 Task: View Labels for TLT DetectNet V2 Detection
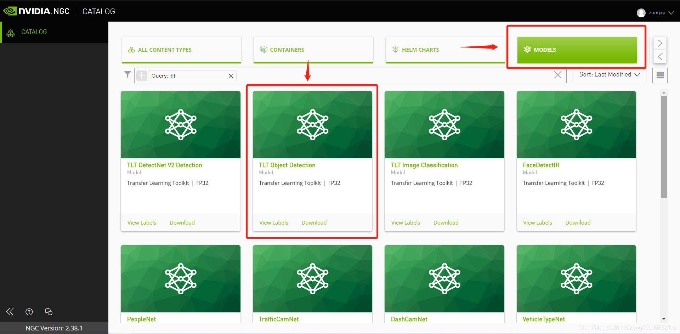[142, 223]
